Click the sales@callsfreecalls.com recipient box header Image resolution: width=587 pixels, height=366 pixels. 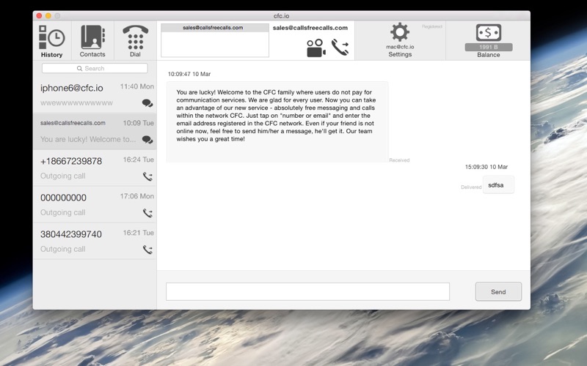click(x=214, y=28)
